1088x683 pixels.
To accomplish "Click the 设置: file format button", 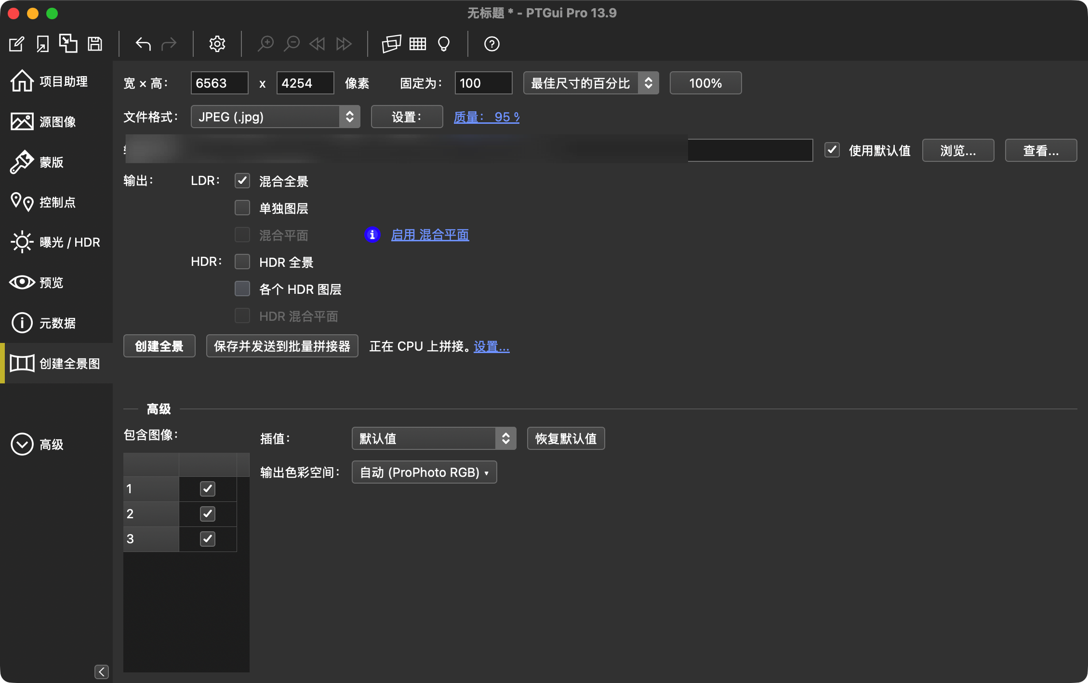I will (x=407, y=117).
